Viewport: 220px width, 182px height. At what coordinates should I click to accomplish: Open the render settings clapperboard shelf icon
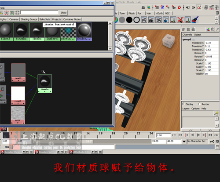tap(158, 20)
